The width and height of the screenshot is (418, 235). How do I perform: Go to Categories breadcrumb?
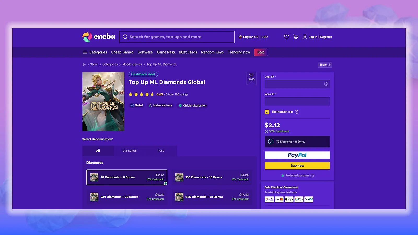[110, 64]
